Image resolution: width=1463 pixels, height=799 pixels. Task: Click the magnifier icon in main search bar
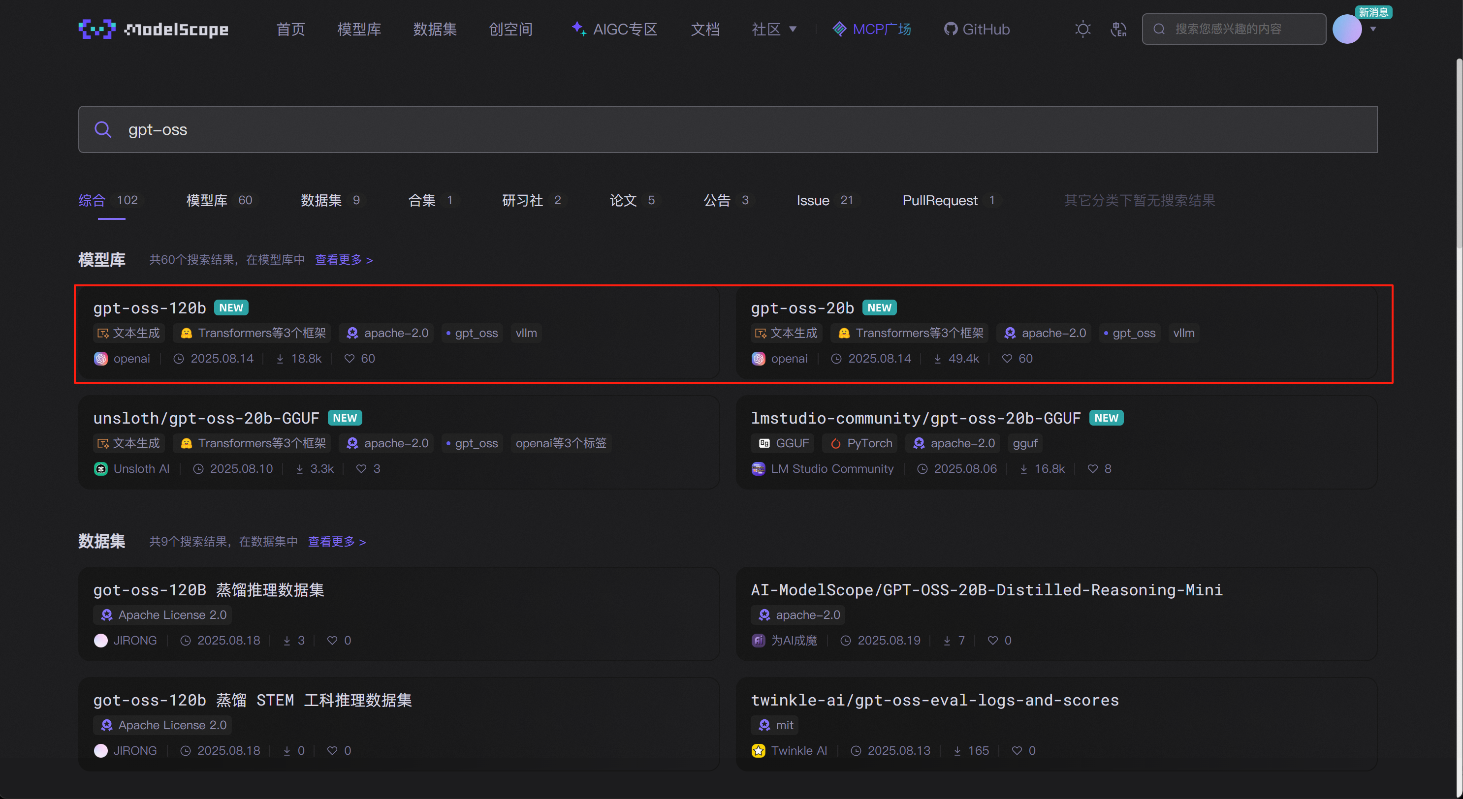coord(103,129)
